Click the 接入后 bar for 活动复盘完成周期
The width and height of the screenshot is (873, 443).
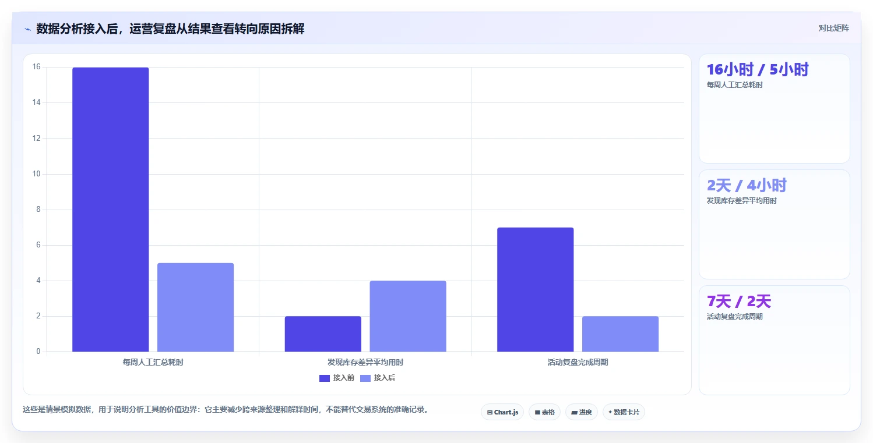(621, 334)
